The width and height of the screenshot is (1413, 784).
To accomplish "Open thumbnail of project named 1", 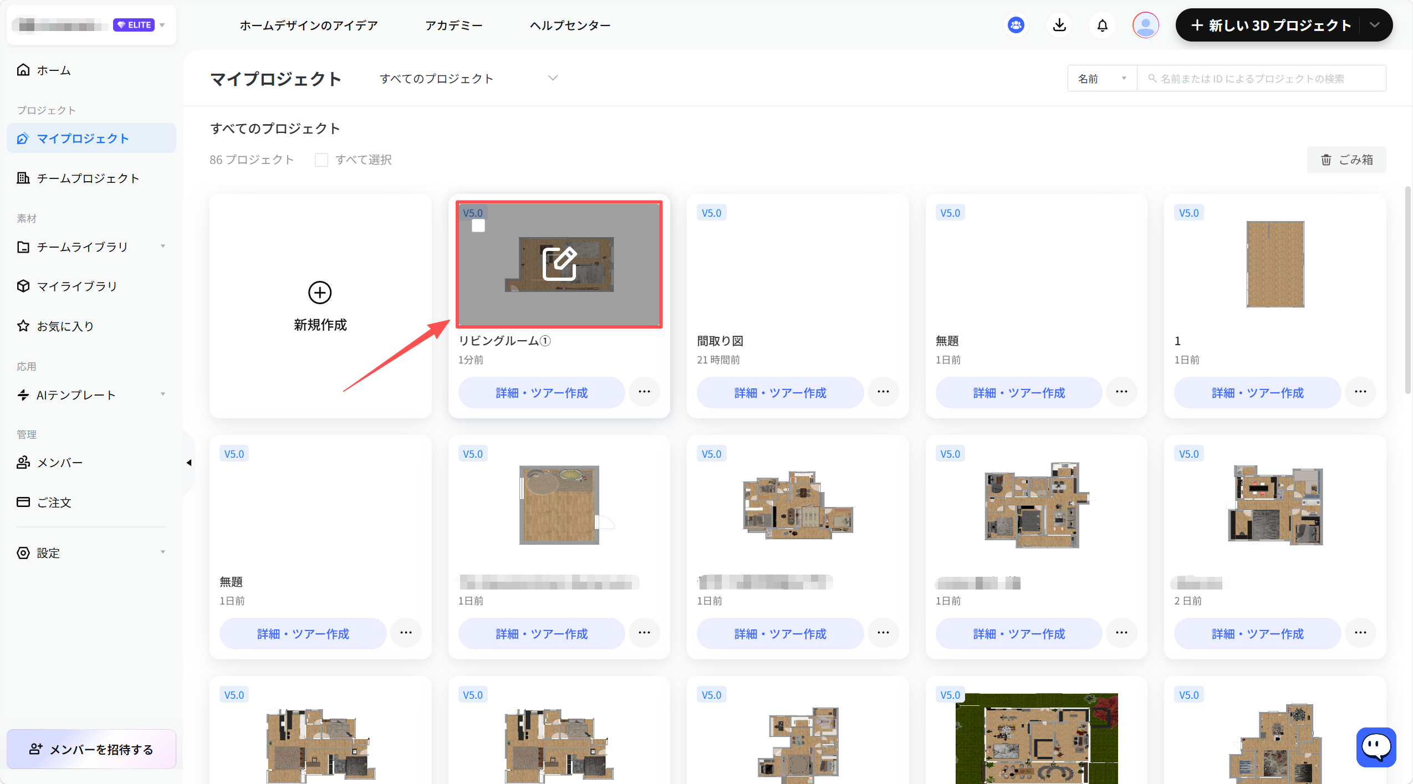I will pyautogui.click(x=1275, y=264).
